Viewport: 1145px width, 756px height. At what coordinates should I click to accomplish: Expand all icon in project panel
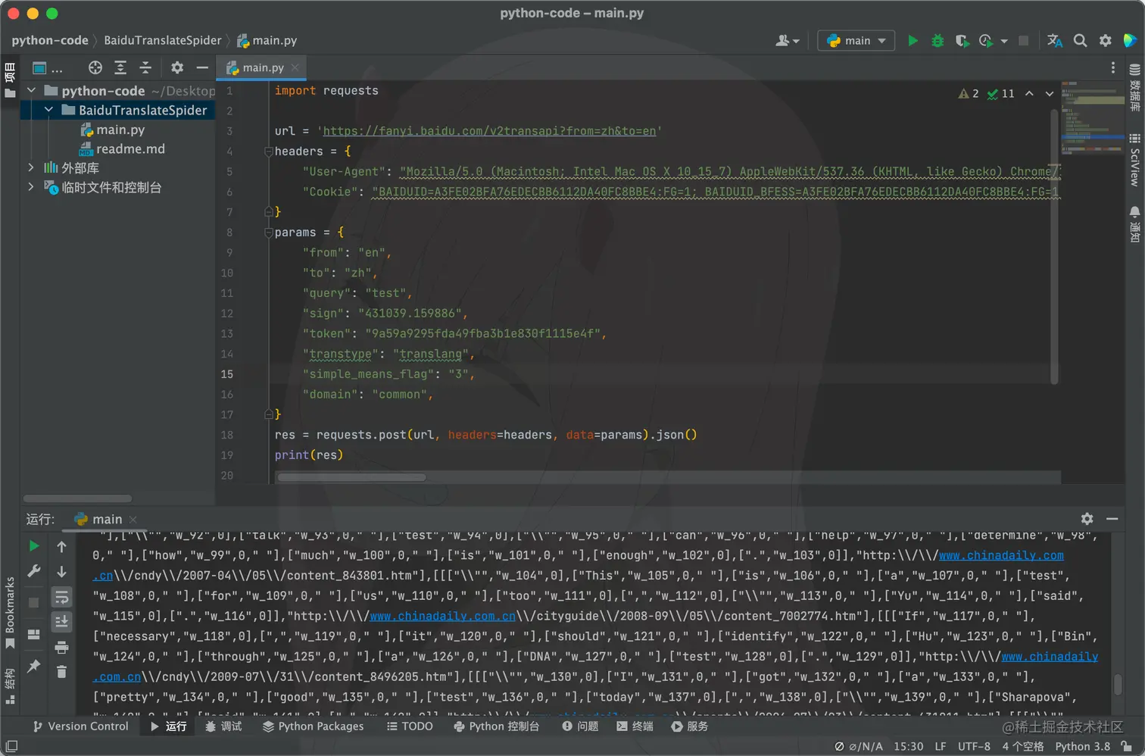pyautogui.click(x=120, y=67)
